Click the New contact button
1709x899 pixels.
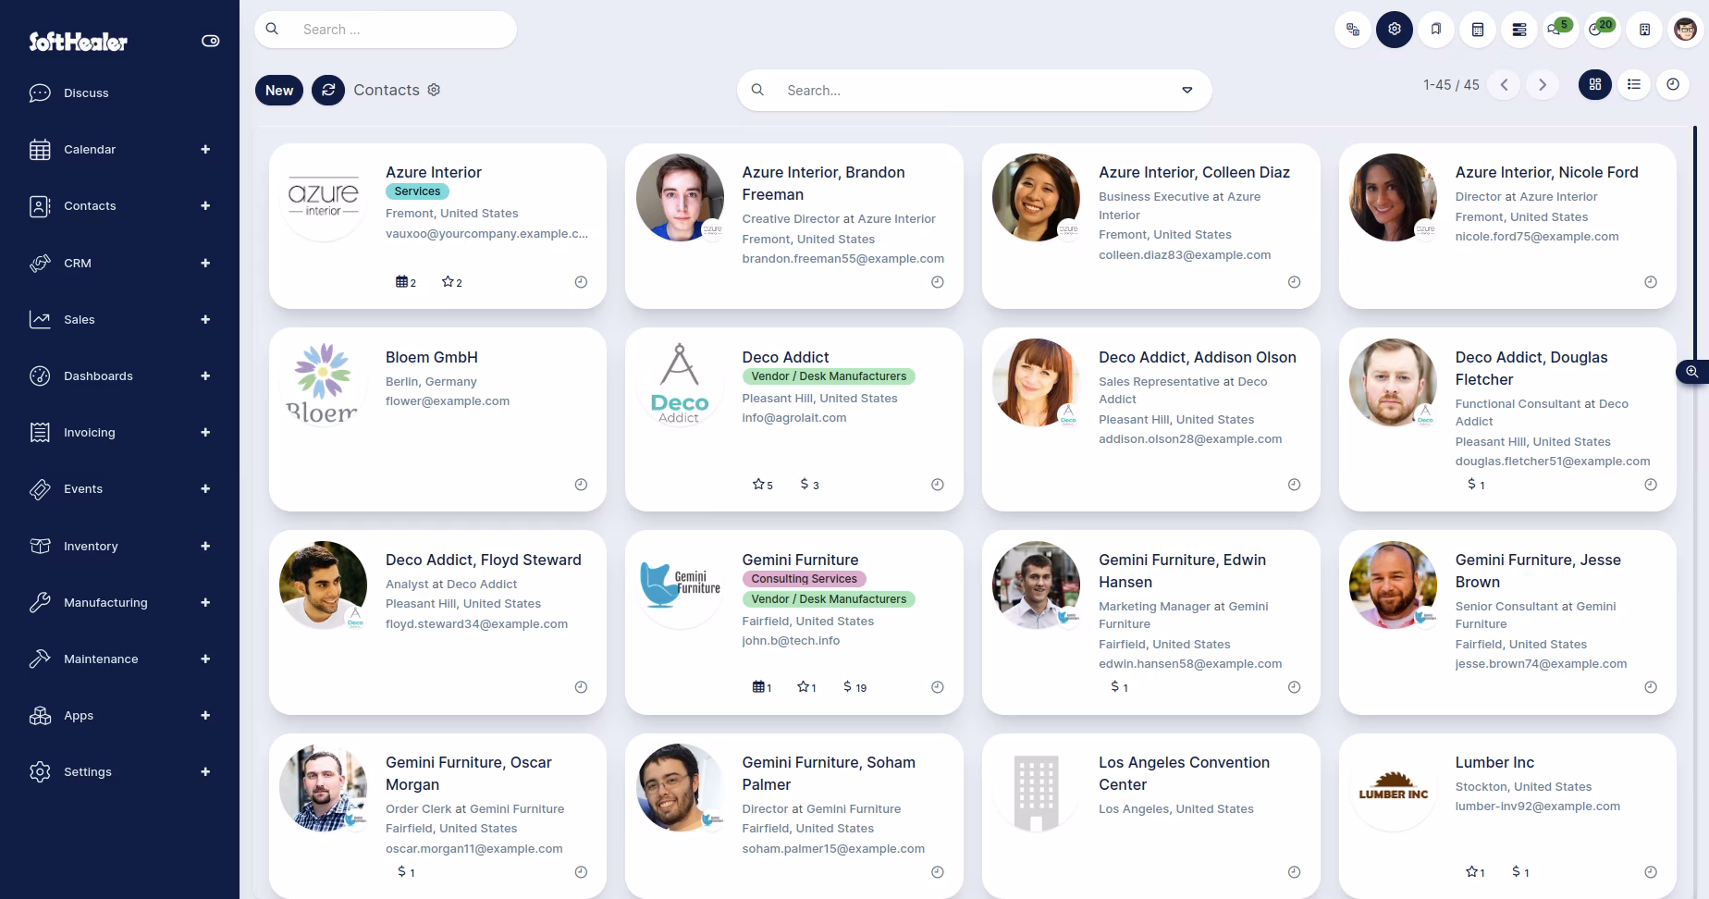(279, 91)
